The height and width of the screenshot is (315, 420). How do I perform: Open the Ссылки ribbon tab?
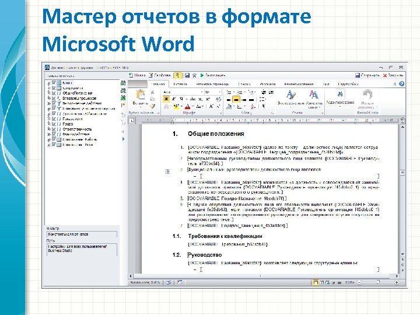(x=244, y=84)
